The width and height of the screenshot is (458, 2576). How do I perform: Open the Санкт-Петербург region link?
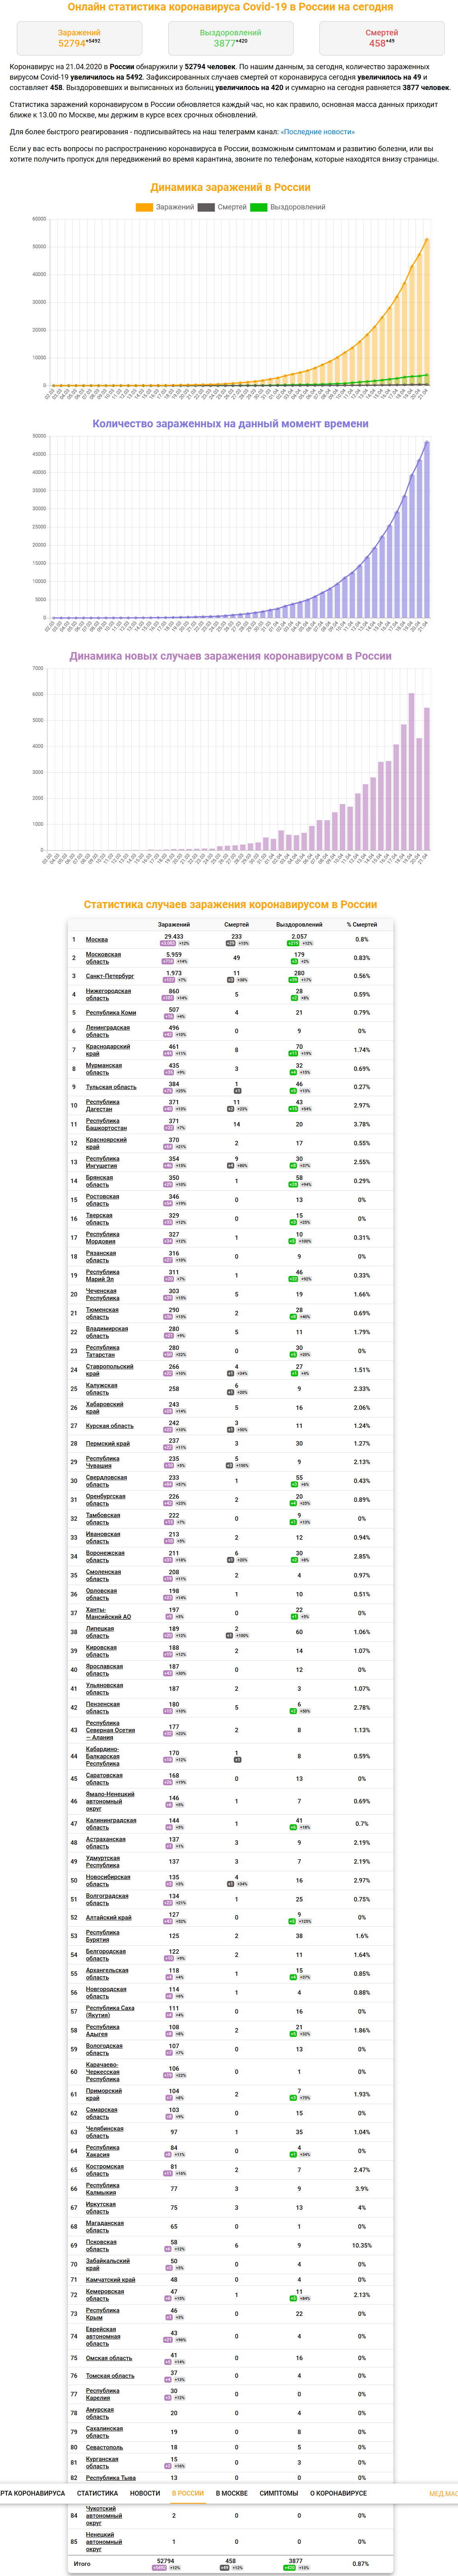pyautogui.click(x=109, y=975)
